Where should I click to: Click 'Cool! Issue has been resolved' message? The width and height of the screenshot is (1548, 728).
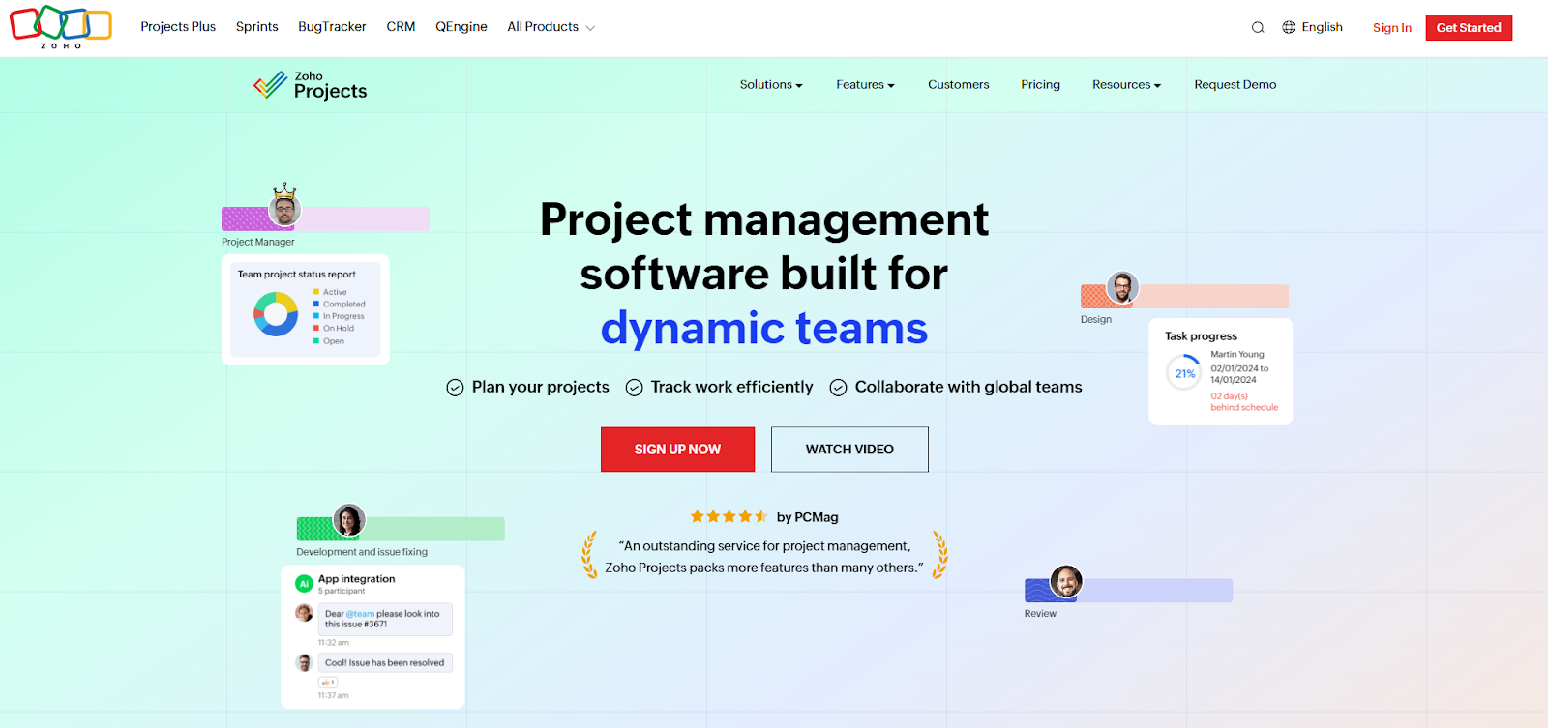tap(385, 663)
